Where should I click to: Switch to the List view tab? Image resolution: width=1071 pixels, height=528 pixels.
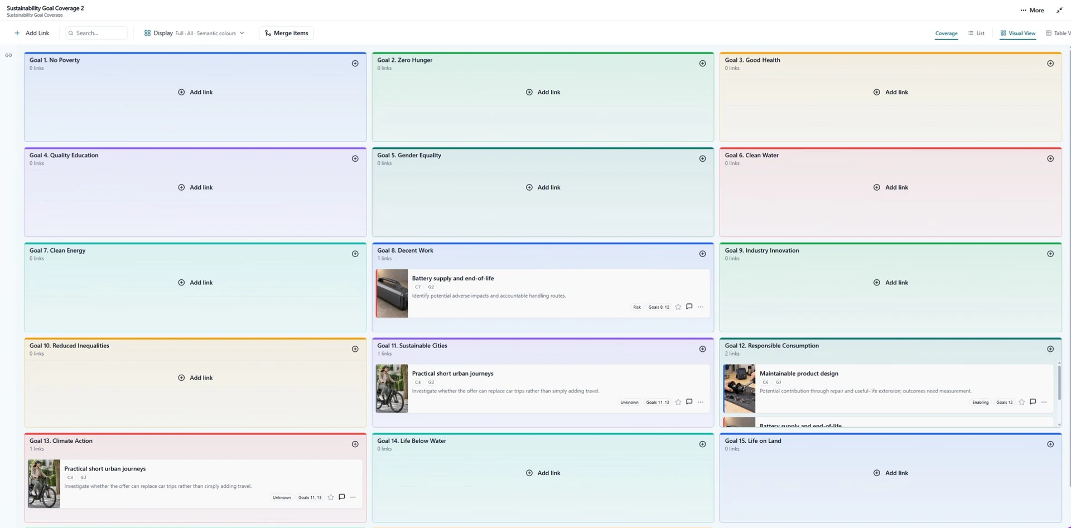pyautogui.click(x=976, y=33)
